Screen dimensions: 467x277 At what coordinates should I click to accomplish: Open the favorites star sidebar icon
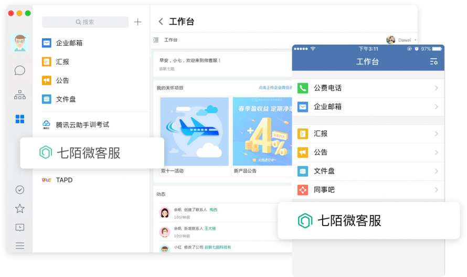tap(19, 208)
